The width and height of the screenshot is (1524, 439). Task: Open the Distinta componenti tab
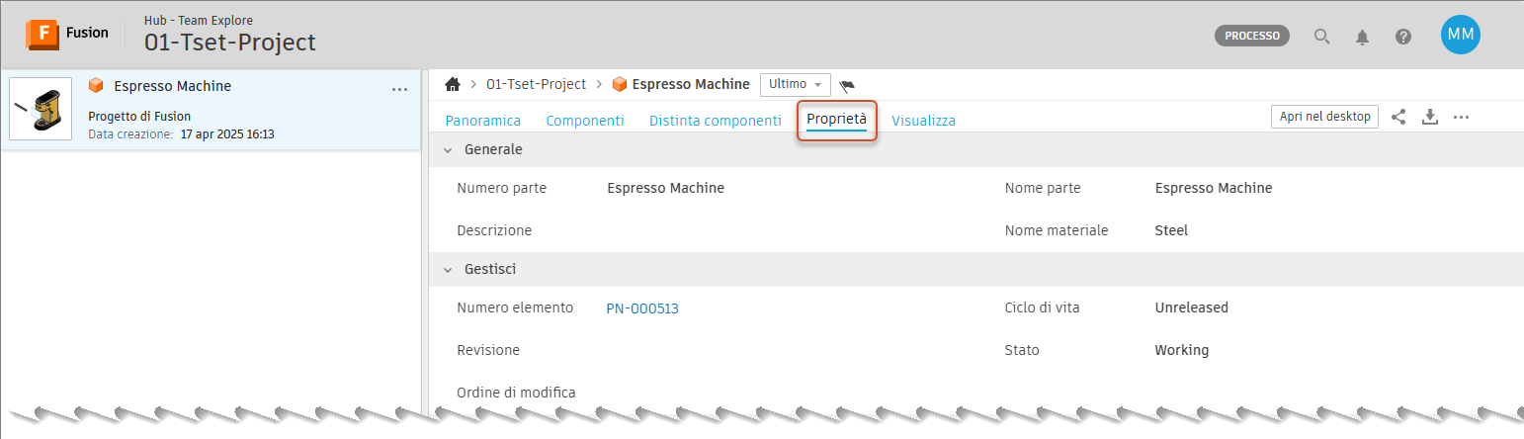715,121
